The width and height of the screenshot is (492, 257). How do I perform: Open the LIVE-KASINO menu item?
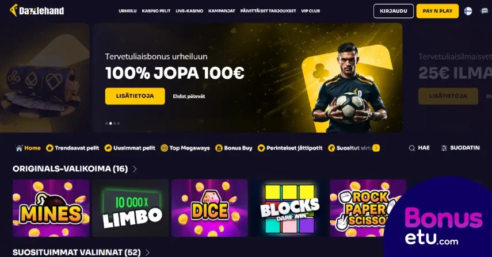[x=189, y=11]
